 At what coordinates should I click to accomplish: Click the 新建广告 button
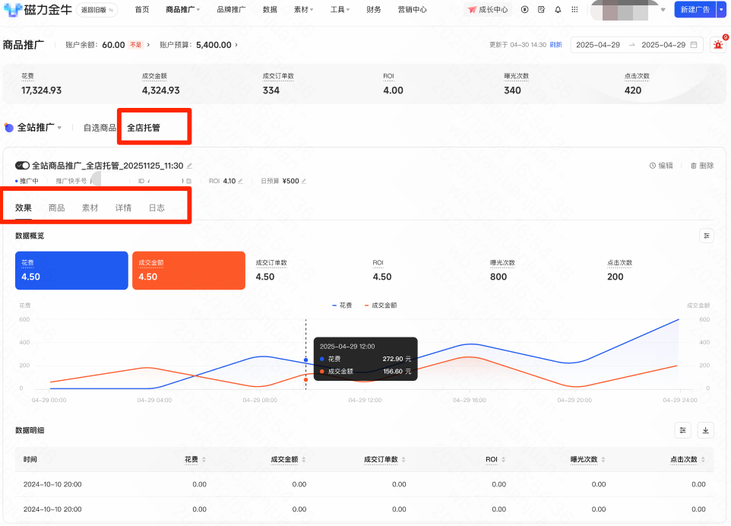tap(695, 9)
